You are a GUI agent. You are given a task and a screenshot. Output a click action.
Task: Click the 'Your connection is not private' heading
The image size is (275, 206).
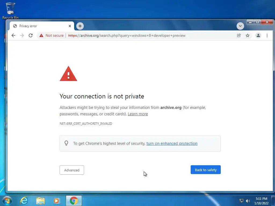(102, 96)
